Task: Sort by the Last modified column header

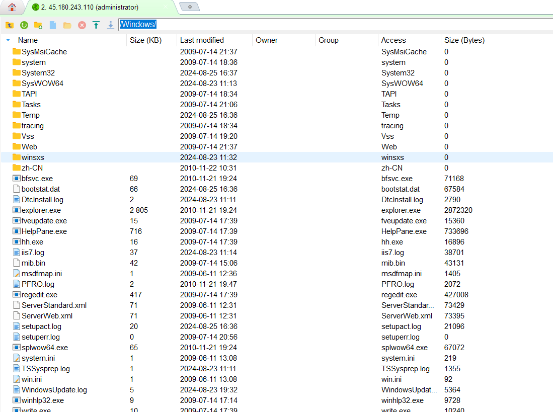Action: 202,40
